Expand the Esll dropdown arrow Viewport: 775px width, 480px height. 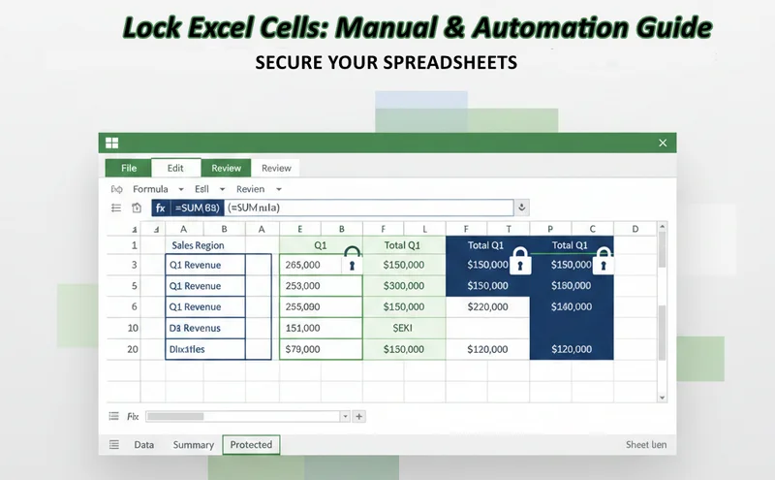pos(223,189)
